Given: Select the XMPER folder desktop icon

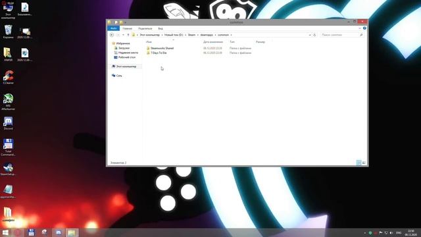Looking at the screenshot, I should pos(8,55).
